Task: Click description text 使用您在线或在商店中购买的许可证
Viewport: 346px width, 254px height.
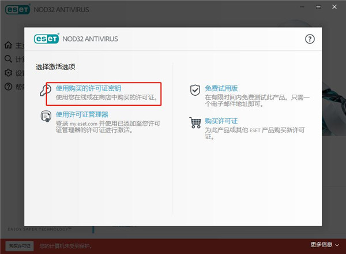Action: pyautogui.click(x=107, y=98)
